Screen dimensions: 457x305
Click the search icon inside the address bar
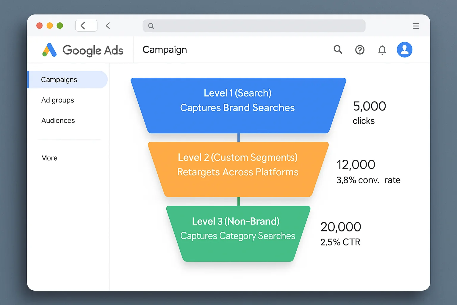(x=151, y=26)
